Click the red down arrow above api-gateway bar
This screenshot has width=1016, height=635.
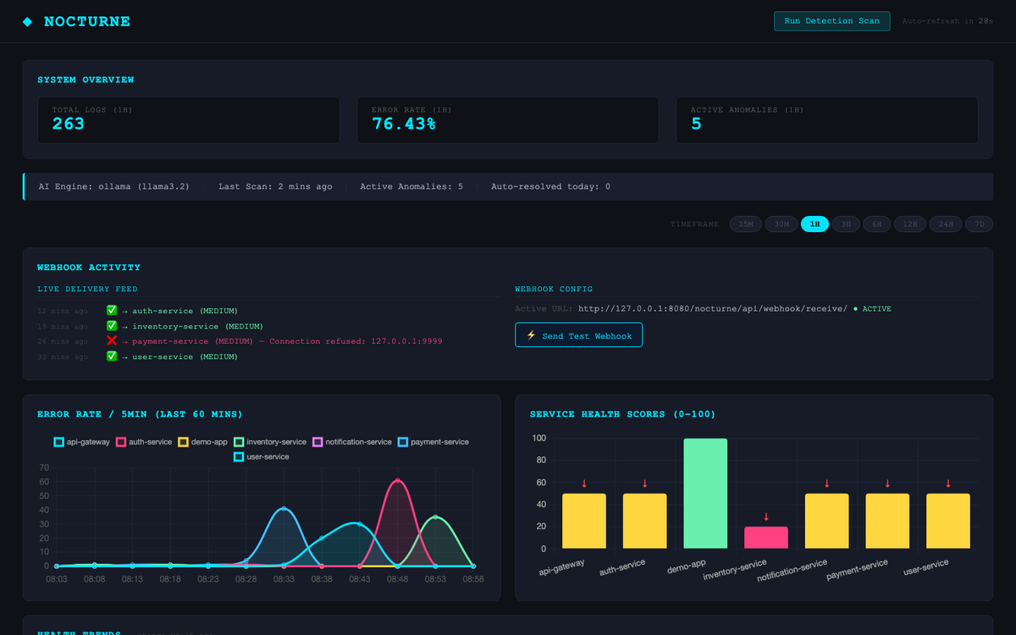point(584,483)
